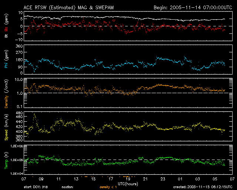This screenshot has width=237, height=190.
Task: Click the 'Temp (K)' axis label
Action: [x=6, y=161]
